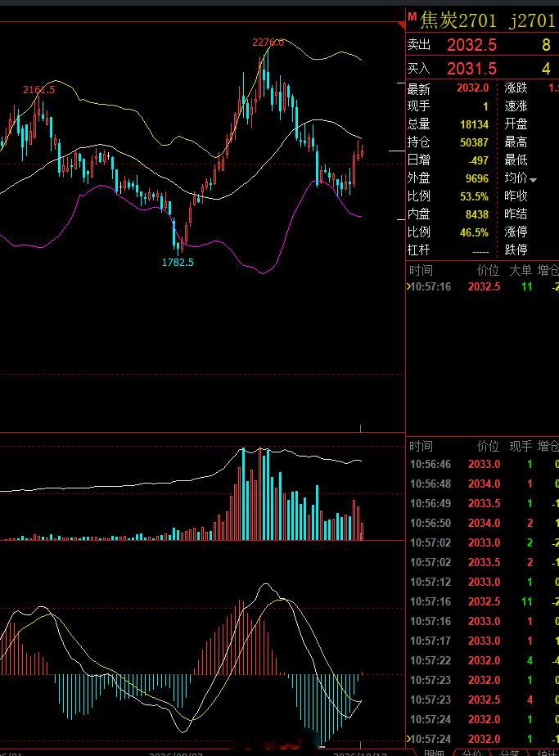Click the 外盘 value 9696
Viewport: 559px width, 756px height.
click(x=477, y=178)
